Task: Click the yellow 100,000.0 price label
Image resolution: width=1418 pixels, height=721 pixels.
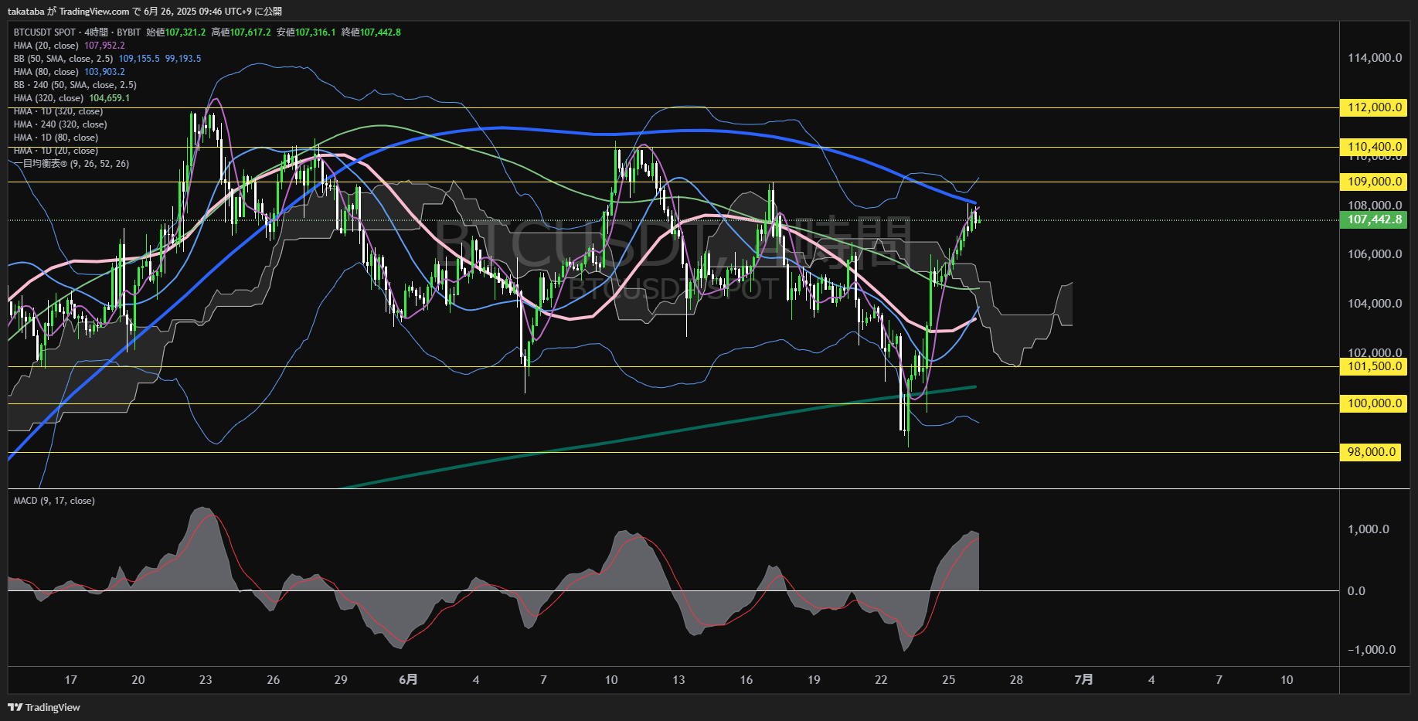Action: [x=1373, y=403]
